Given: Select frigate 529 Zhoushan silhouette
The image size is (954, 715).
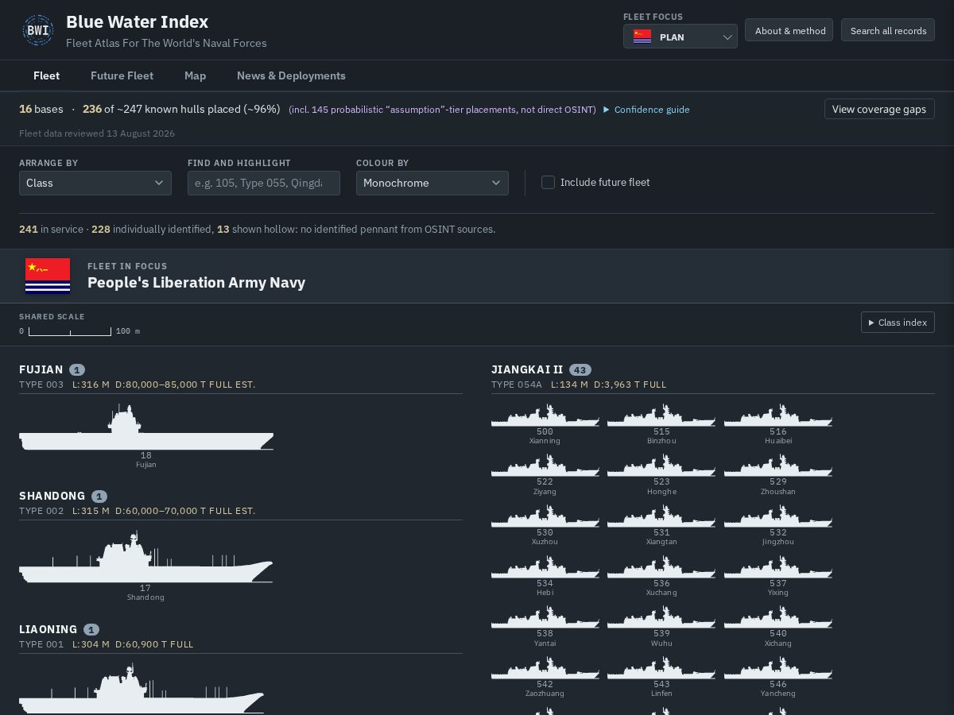Looking at the screenshot, I should [x=778, y=466].
